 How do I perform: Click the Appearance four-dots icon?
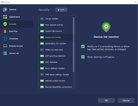click(5, 17)
